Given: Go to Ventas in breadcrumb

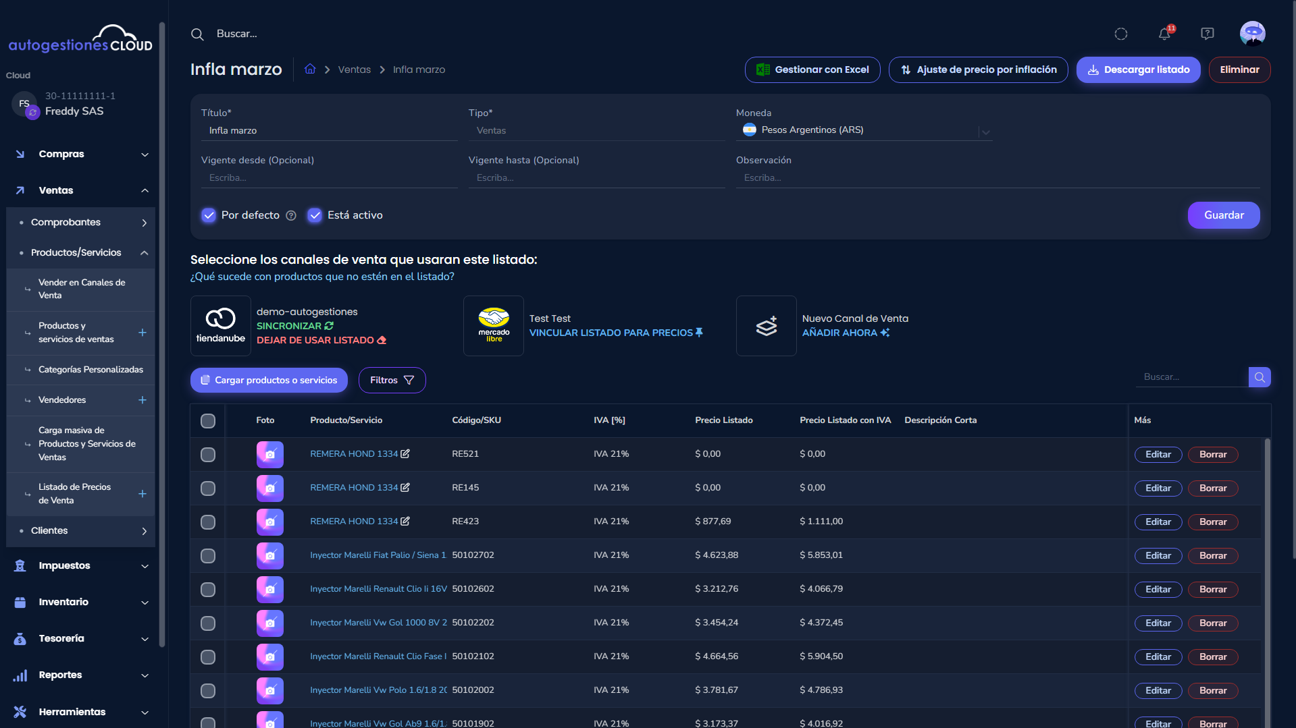Looking at the screenshot, I should (x=354, y=69).
